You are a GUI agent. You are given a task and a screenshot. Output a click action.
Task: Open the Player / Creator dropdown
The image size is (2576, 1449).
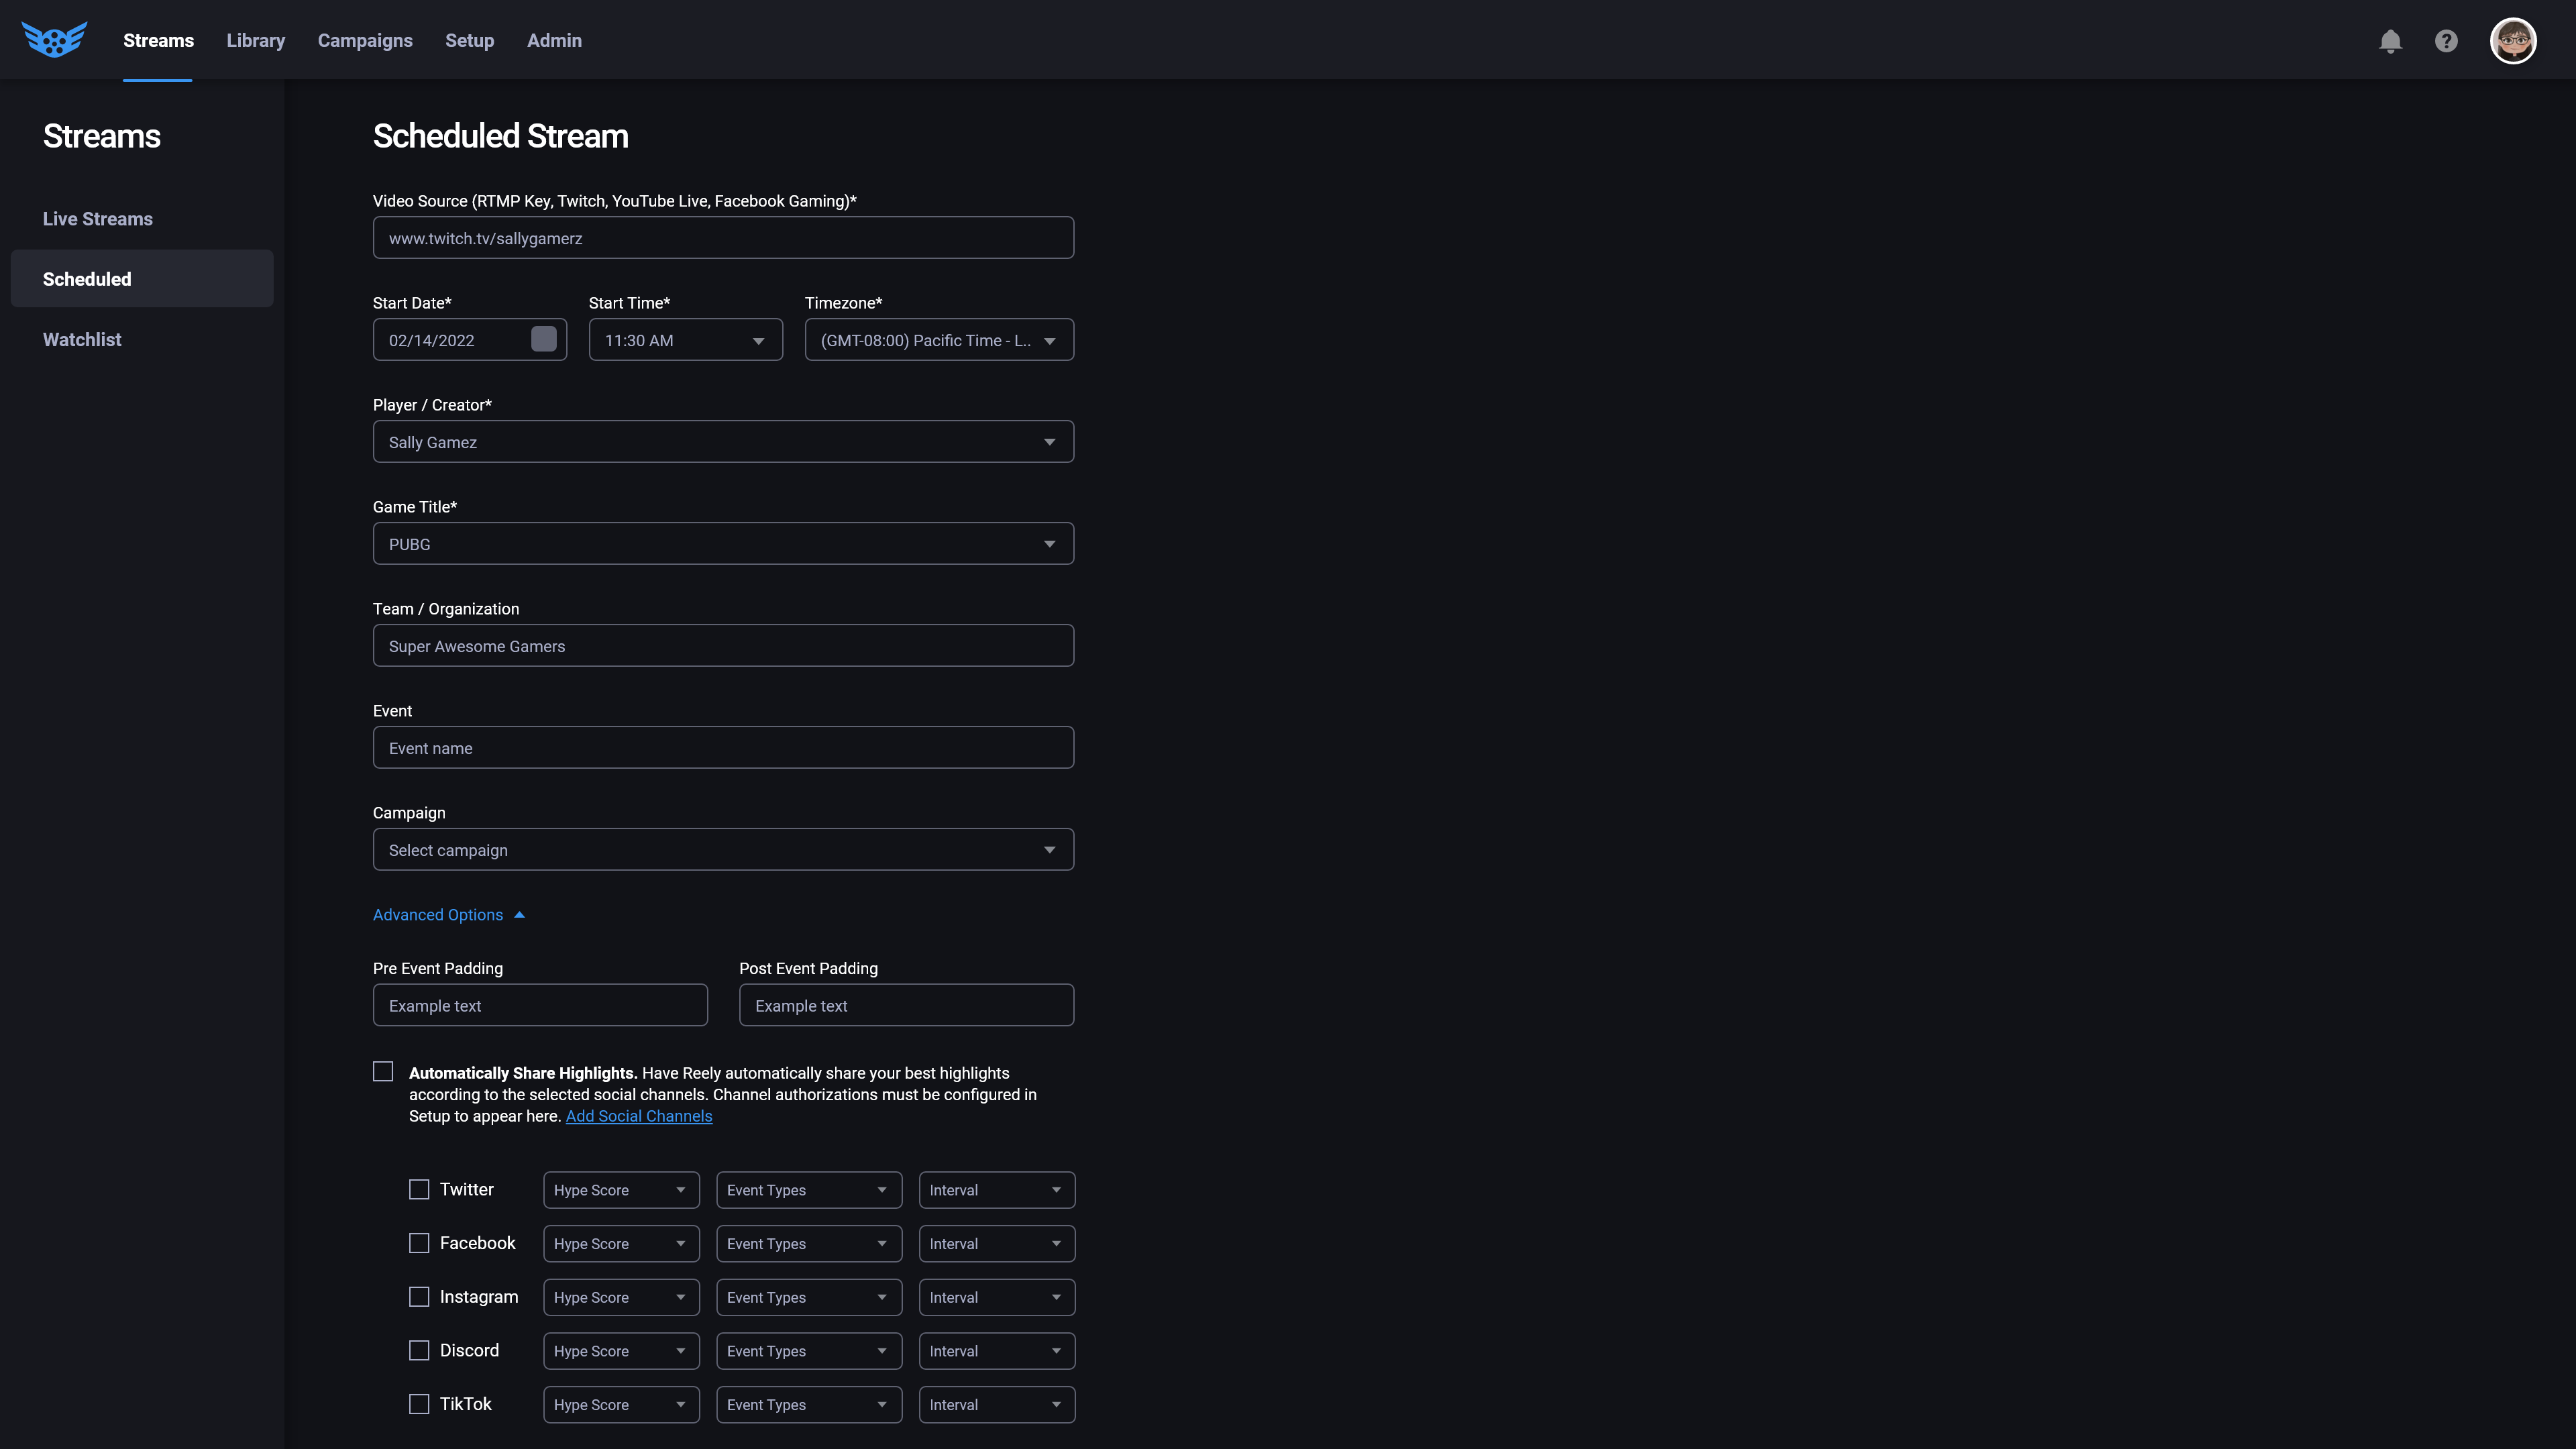click(x=723, y=442)
